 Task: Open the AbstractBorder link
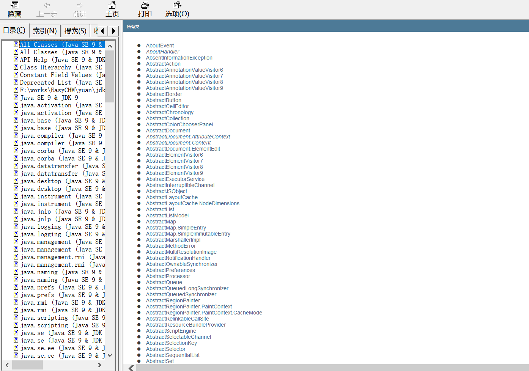tap(164, 94)
